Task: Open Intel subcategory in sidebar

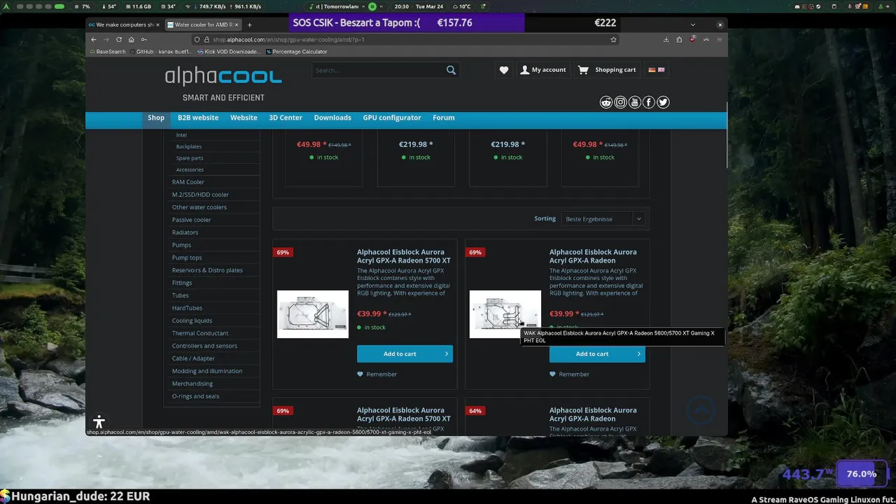Action: point(181,135)
